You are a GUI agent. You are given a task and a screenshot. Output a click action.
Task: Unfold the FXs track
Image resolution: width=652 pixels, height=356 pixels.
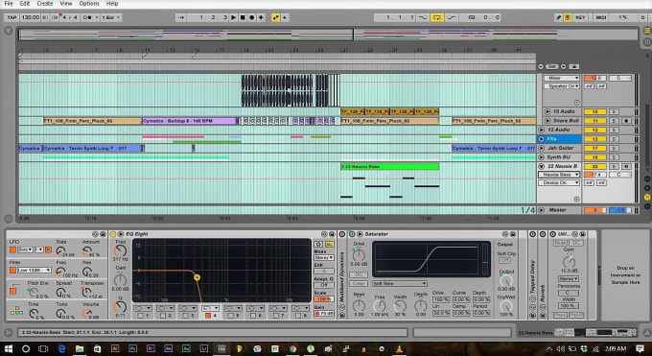(542, 139)
